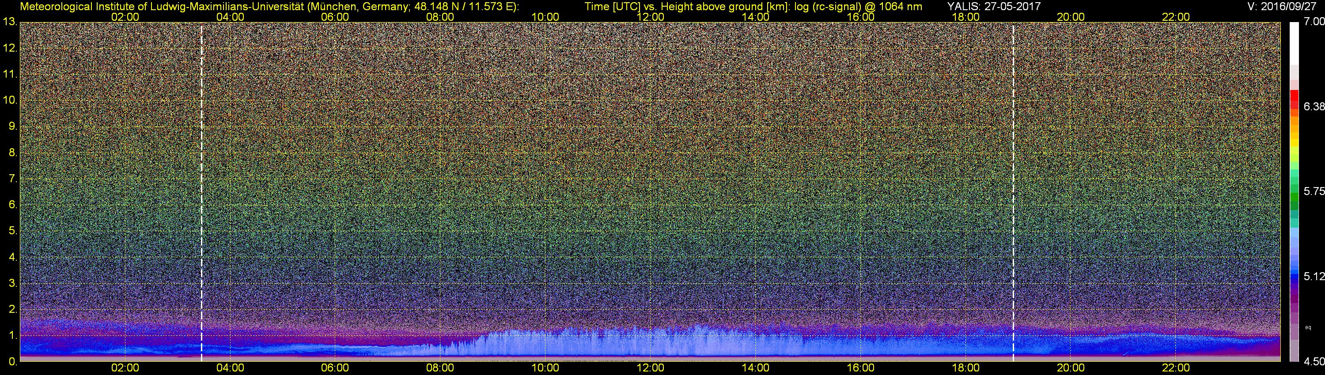Screen dimensions: 1325x375
Task: Click the 20:00 label on the top time axis
Action: [x=1071, y=16]
